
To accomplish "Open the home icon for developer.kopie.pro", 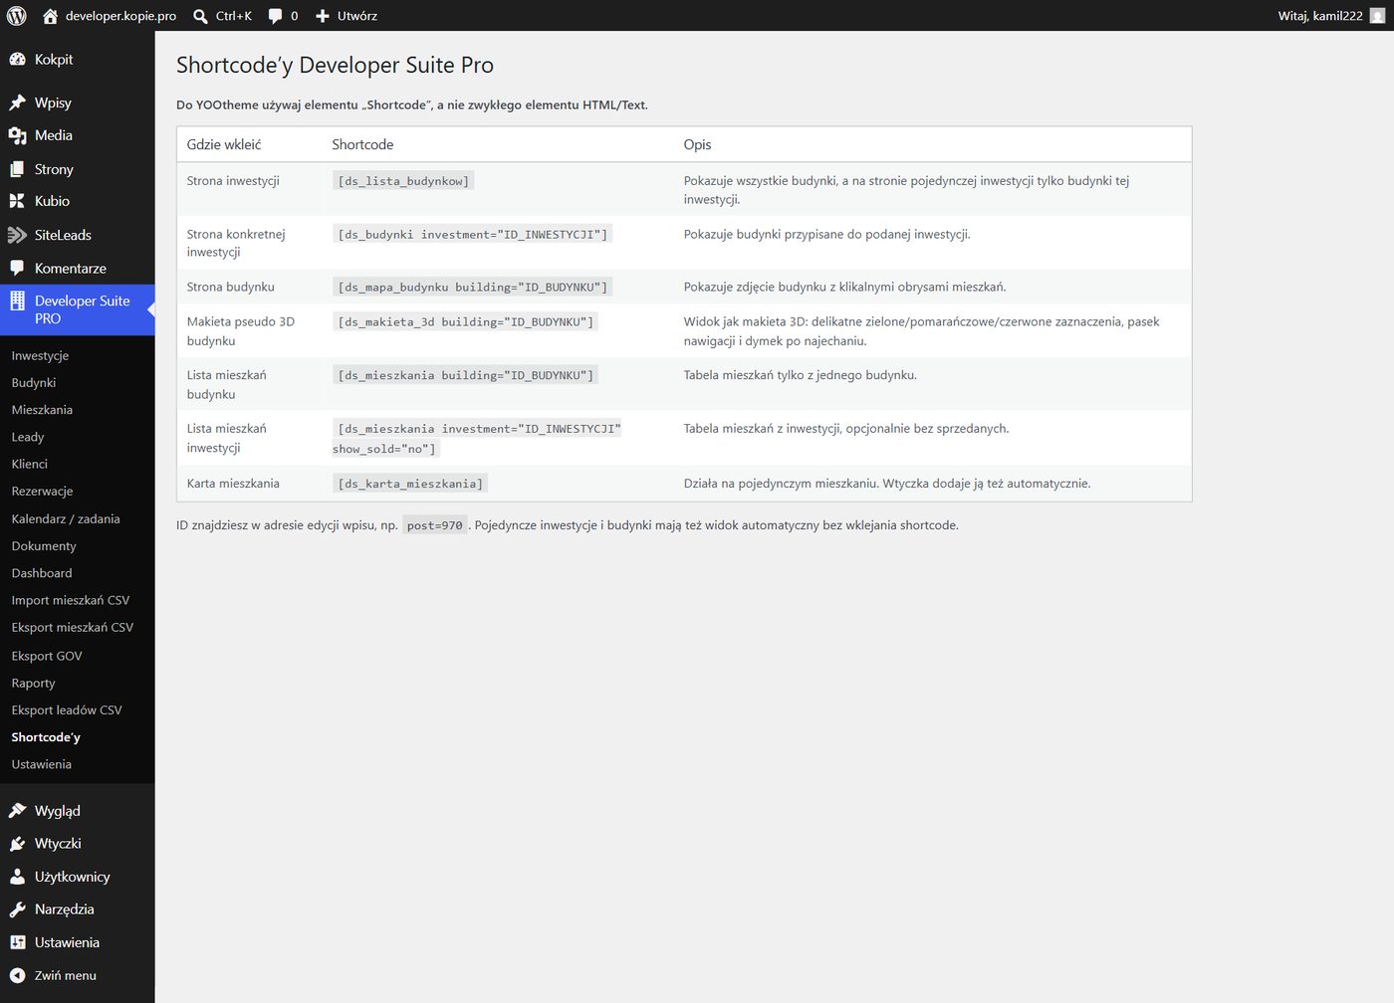I will [x=50, y=16].
